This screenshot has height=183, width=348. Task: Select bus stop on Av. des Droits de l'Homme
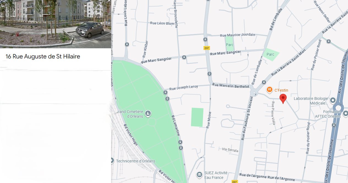[x=334, y=125]
